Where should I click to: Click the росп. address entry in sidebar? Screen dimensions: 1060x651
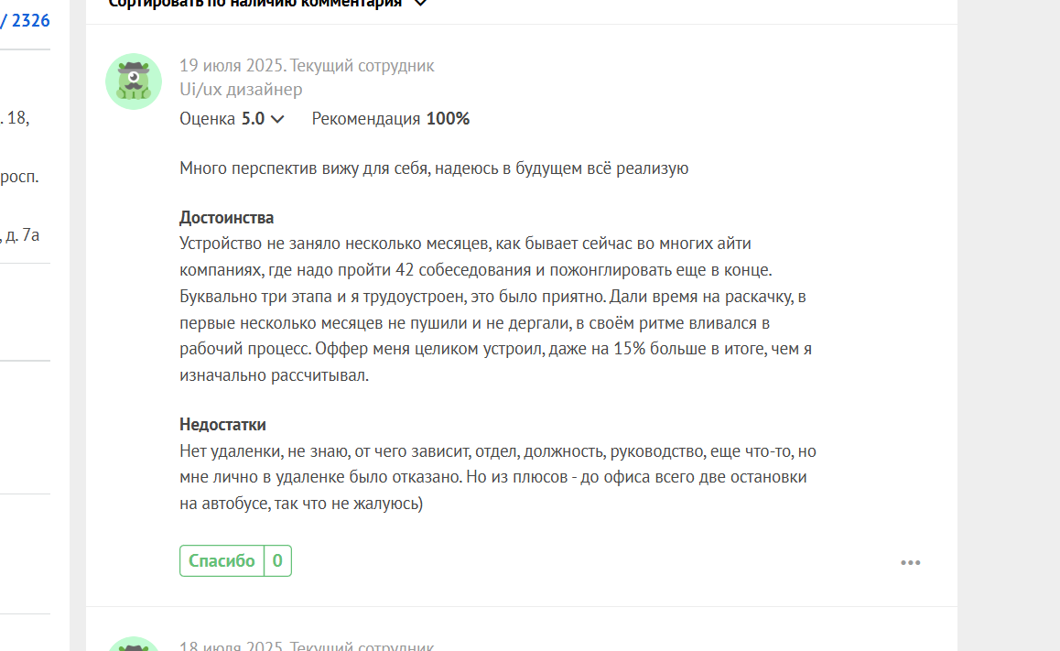(x=19, y=177)
